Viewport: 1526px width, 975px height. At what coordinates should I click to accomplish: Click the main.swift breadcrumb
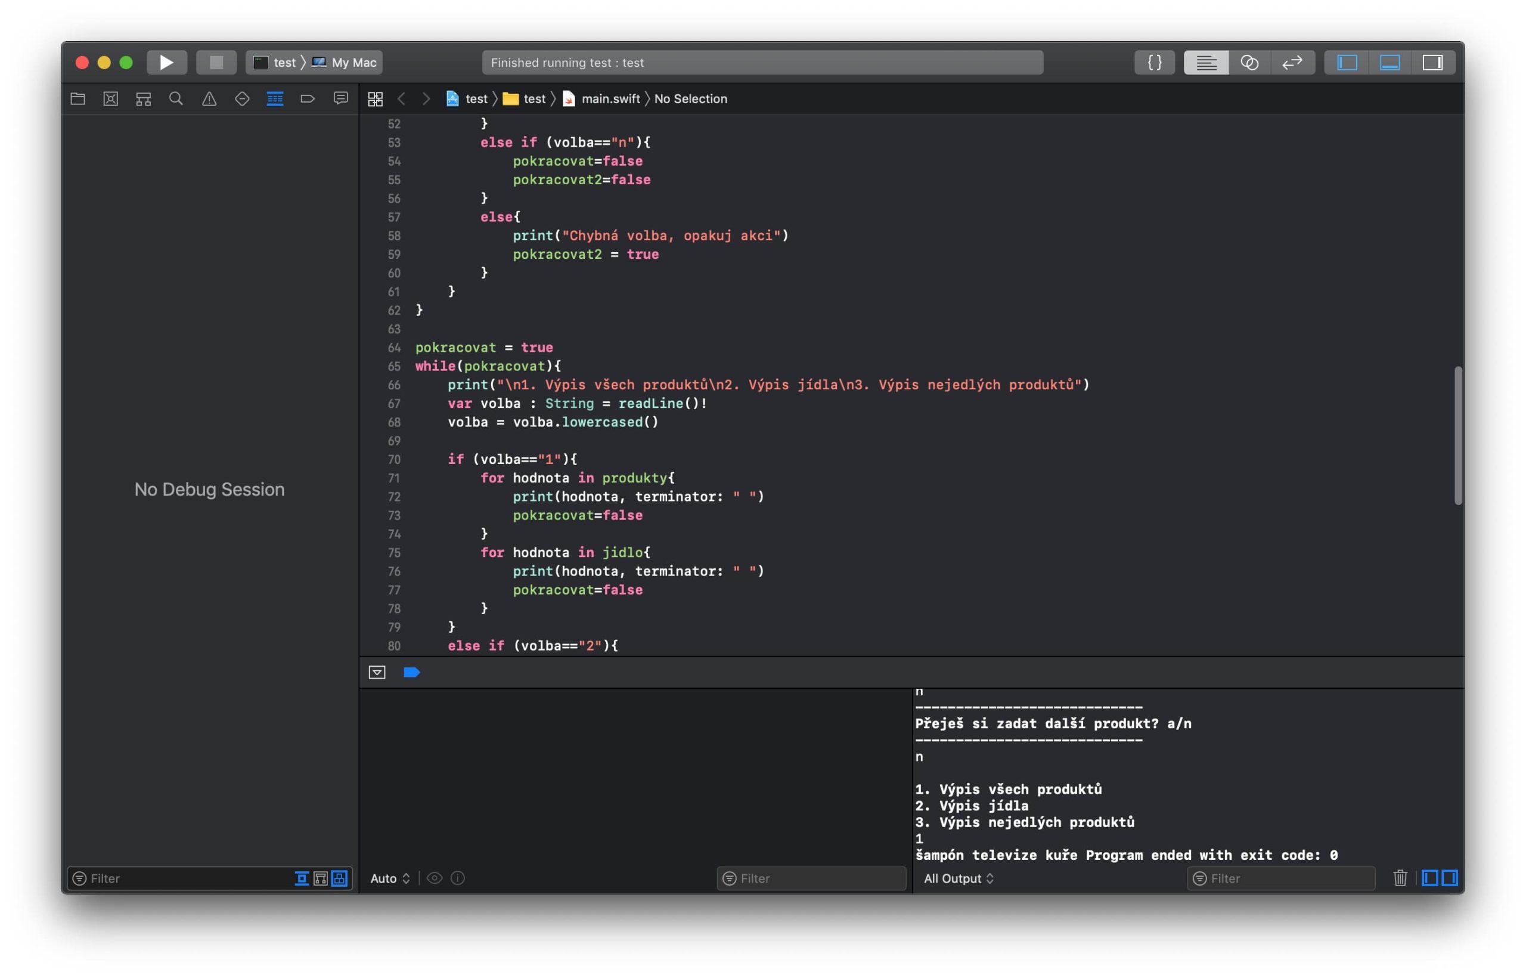(602, 98)
